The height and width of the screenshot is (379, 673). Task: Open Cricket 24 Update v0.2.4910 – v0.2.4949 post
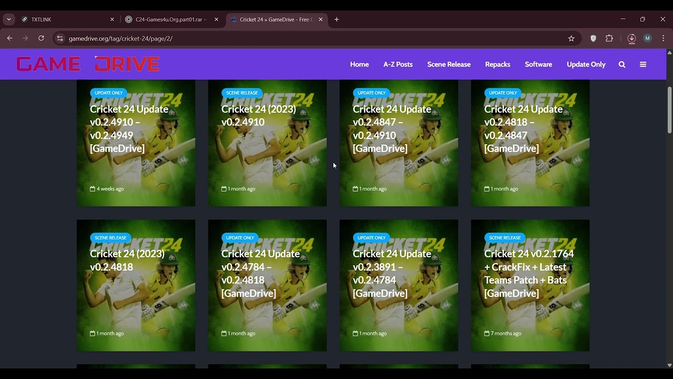(129, 128)
